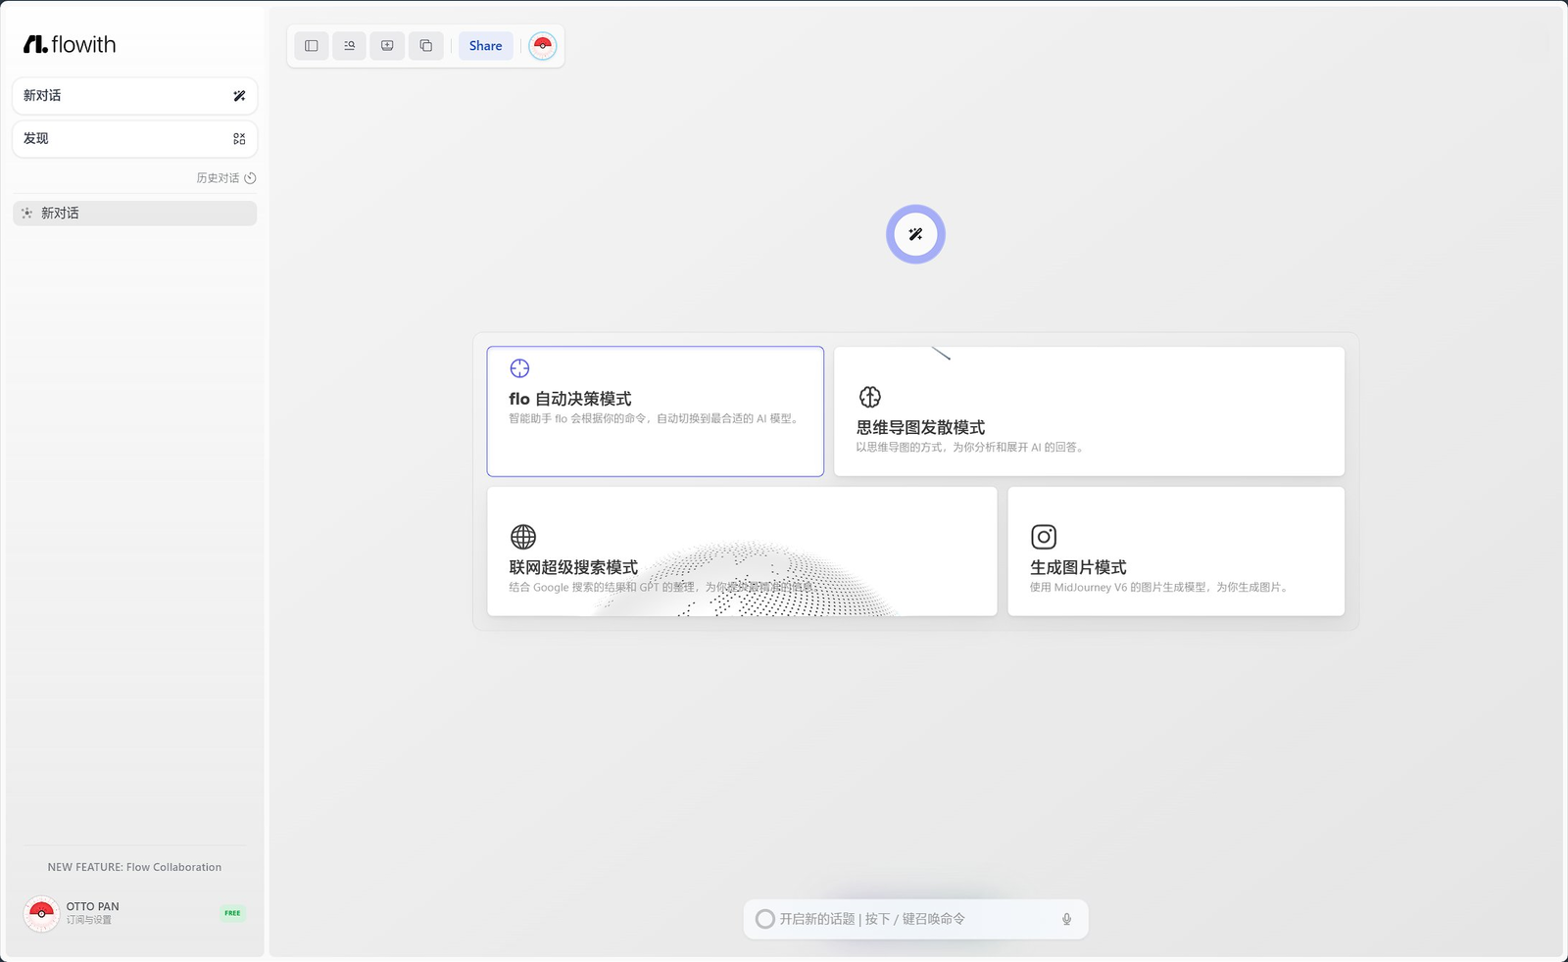Choose 思维导图发散模式 mind map card

click(1088, 411)
